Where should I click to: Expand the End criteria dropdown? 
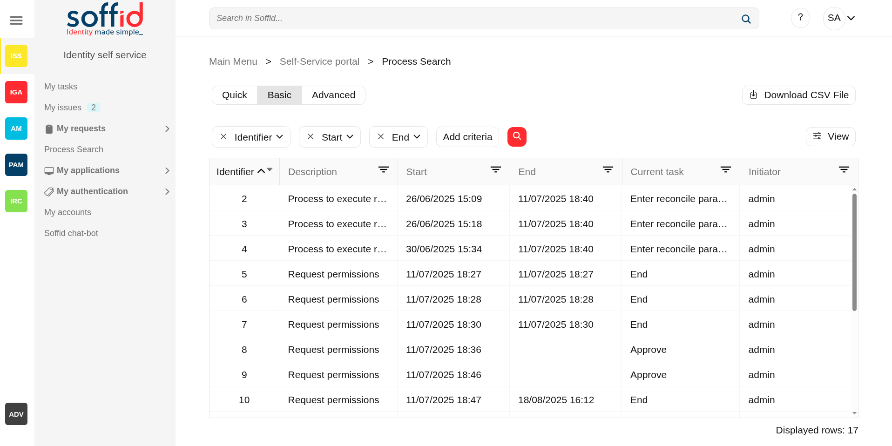click(417, 136)
